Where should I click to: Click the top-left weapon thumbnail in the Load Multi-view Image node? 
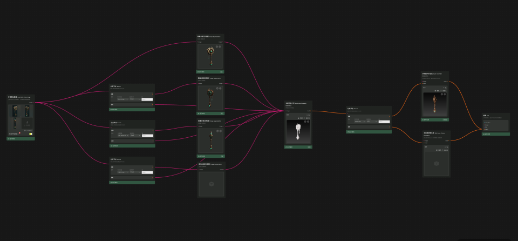(x=15, y=110)
